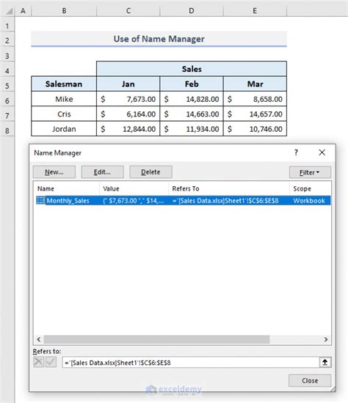This screenshot has height=403, width=348.
Task: Click the Edit... button
Action: coord(102,172)
